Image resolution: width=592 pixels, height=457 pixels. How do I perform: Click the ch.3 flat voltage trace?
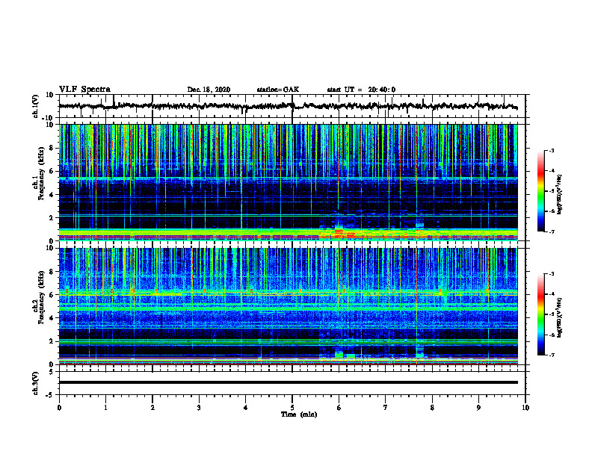pos(288,382)
